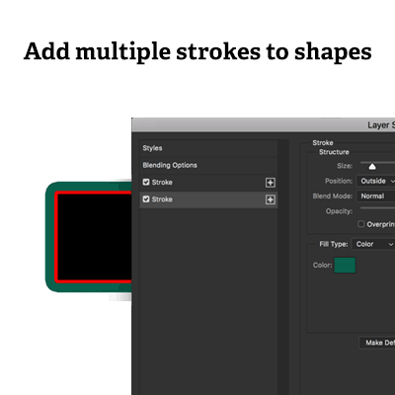
Task: Open the green stroke Color swatch
Action: pyautogui.click(x=345, y=266)
